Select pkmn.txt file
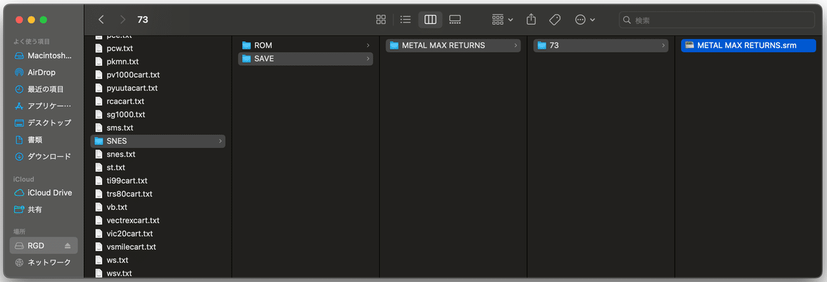The height and width of the screenshot is (282, 827). 158,61
